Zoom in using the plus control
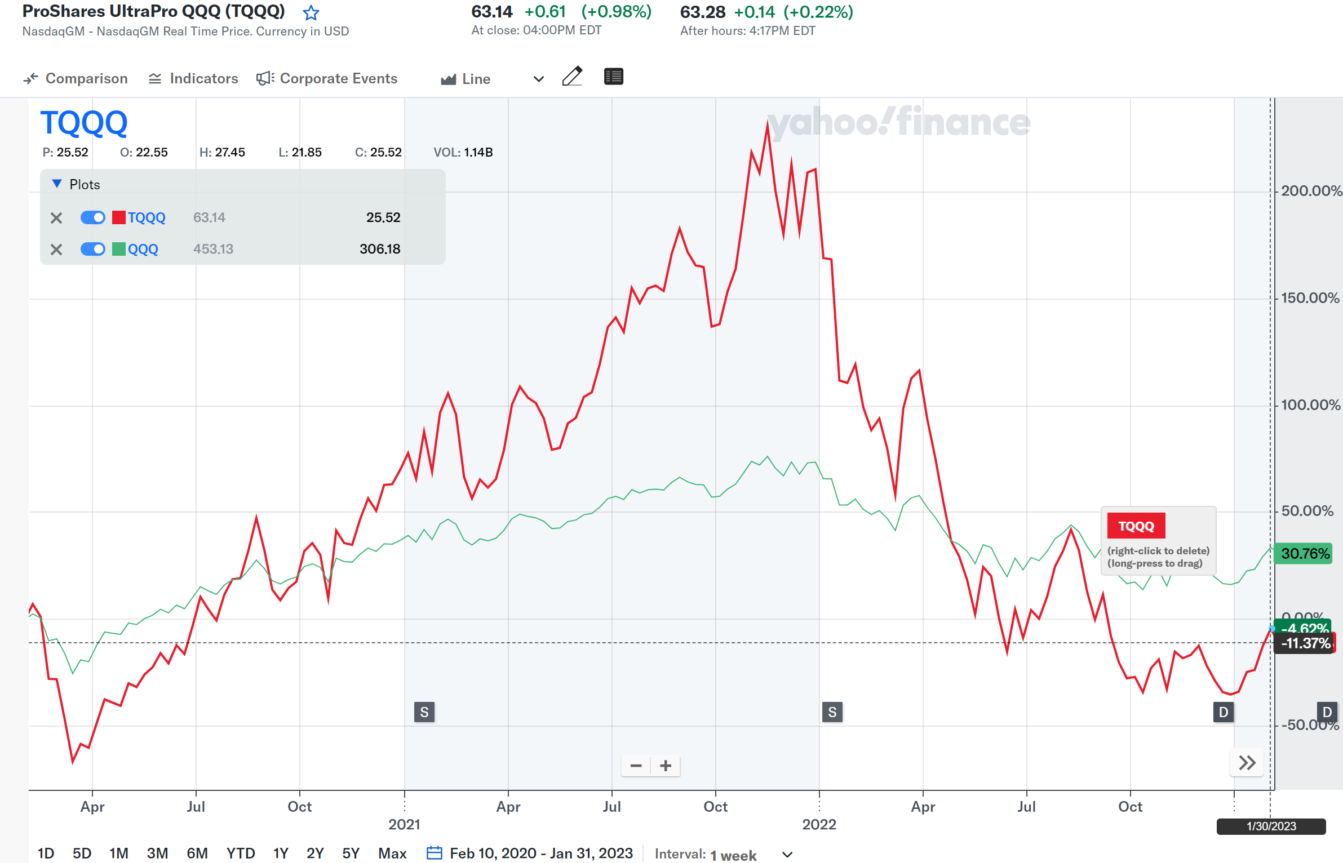Viewport: 1343px width, 863px height. [666, 766]
